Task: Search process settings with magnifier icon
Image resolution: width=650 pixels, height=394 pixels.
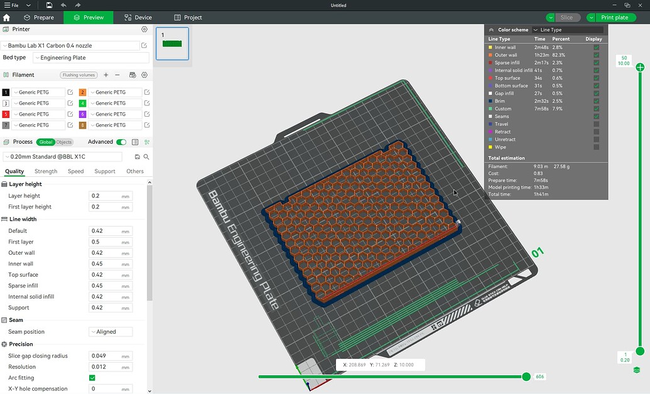Action: [x=146, y=157]
